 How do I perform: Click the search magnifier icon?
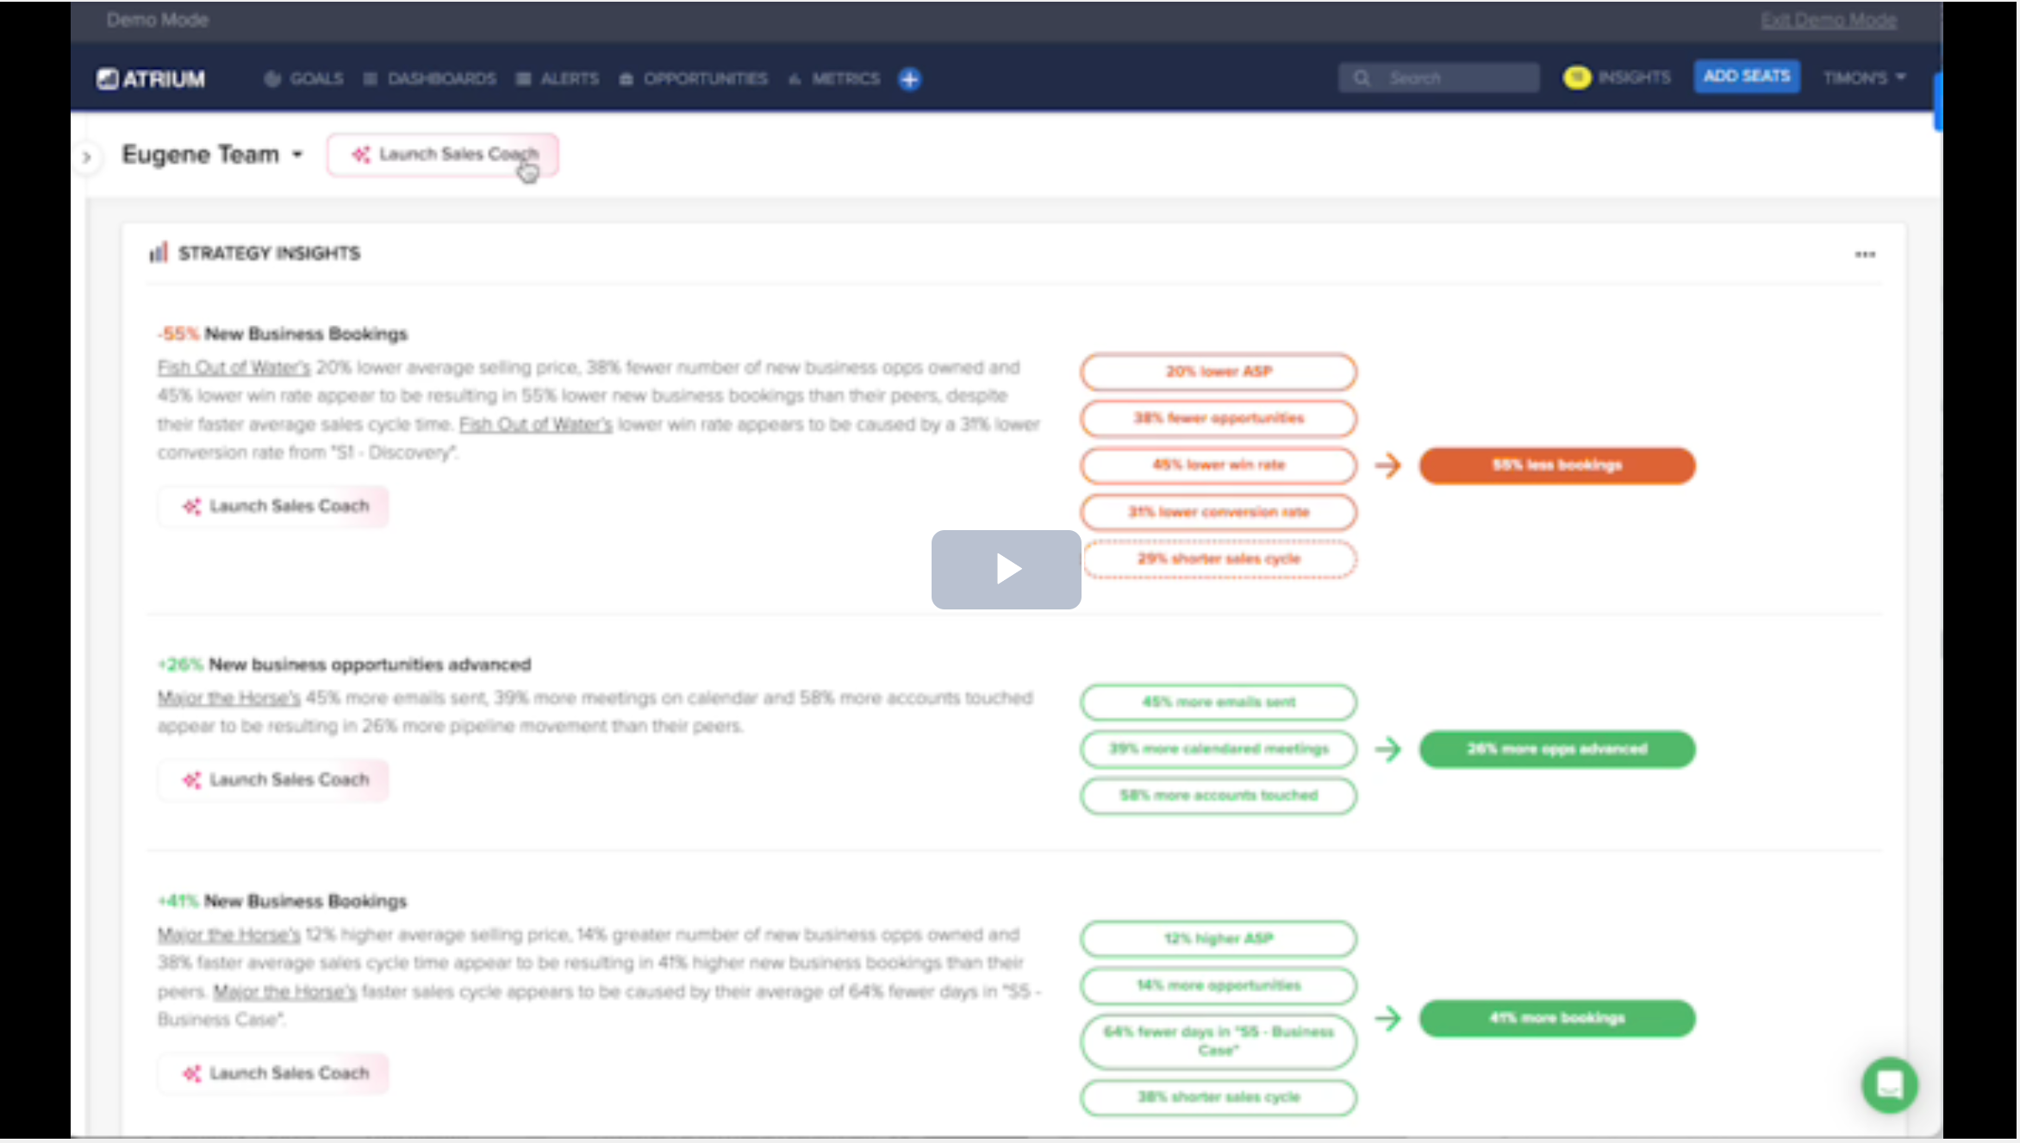(x=1362, y=78)
